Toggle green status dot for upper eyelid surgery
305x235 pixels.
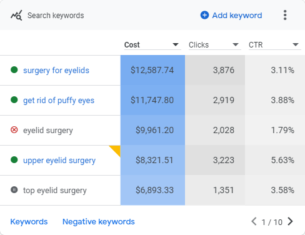(x=14, y=160)
